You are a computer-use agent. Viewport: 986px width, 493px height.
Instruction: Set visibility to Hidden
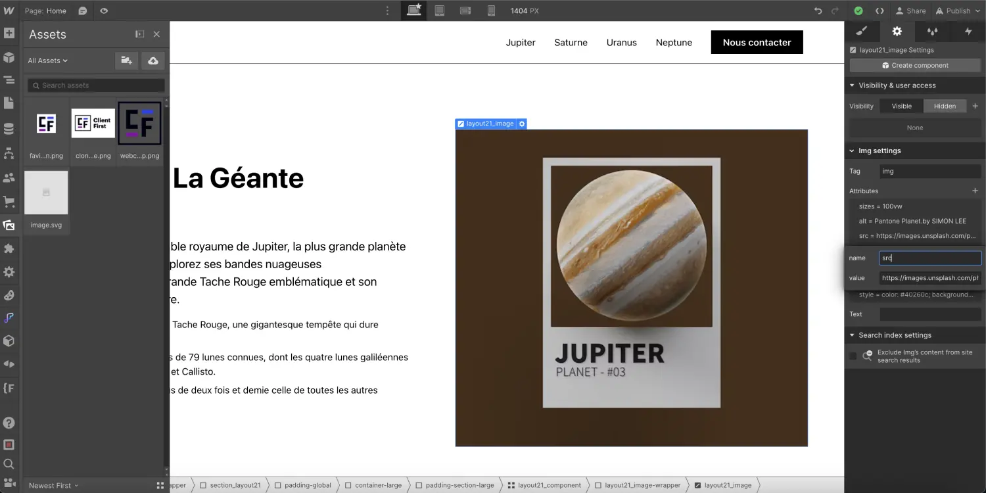coord(945,106)
